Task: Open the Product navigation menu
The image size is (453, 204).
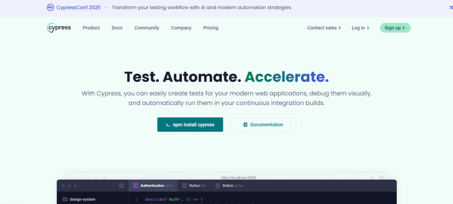Action: (91, 28)
